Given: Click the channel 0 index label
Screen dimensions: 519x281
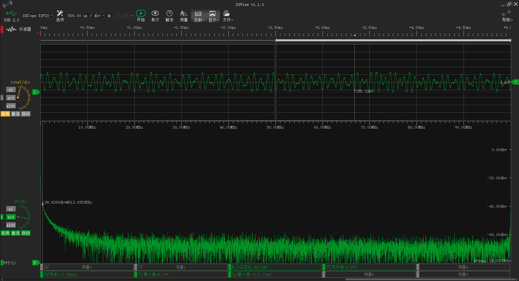Looking at the screenshot, I should 2,98.
